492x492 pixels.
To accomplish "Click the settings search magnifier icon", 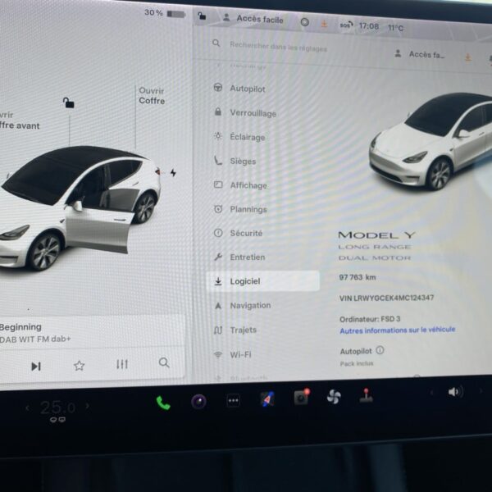I will point(216,43).
